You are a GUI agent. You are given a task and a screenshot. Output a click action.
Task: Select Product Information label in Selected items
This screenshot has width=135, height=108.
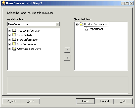[96, 24]
